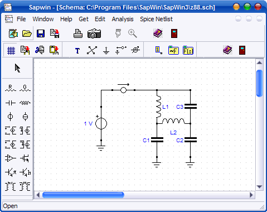
Task: Open the Analysis menu
Action: tap(123, 19)
